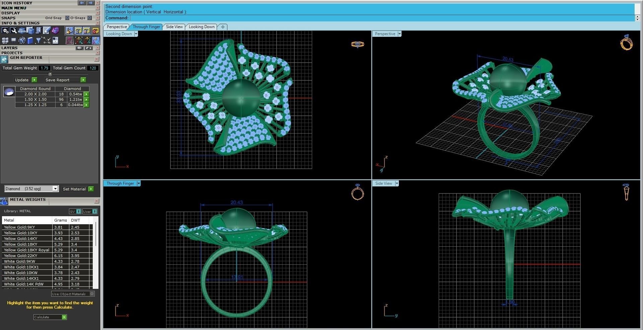643x330 pixels.
Task: Add a new viewport tab
Action: coord(223,27)
